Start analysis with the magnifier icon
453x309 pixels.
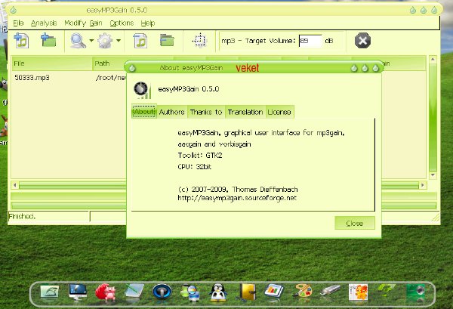click(78, 41)
